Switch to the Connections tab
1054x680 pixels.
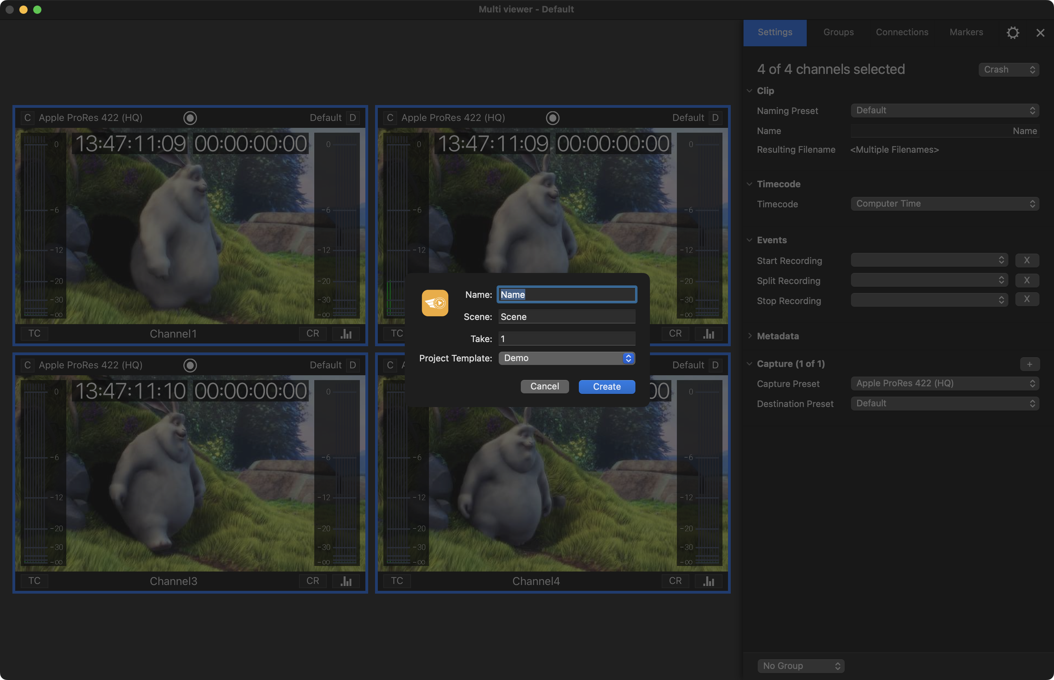tap(902, 33)
